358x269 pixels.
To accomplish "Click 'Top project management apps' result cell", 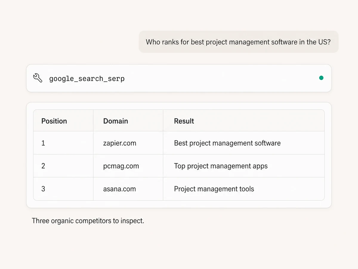I will click(244, 166).
